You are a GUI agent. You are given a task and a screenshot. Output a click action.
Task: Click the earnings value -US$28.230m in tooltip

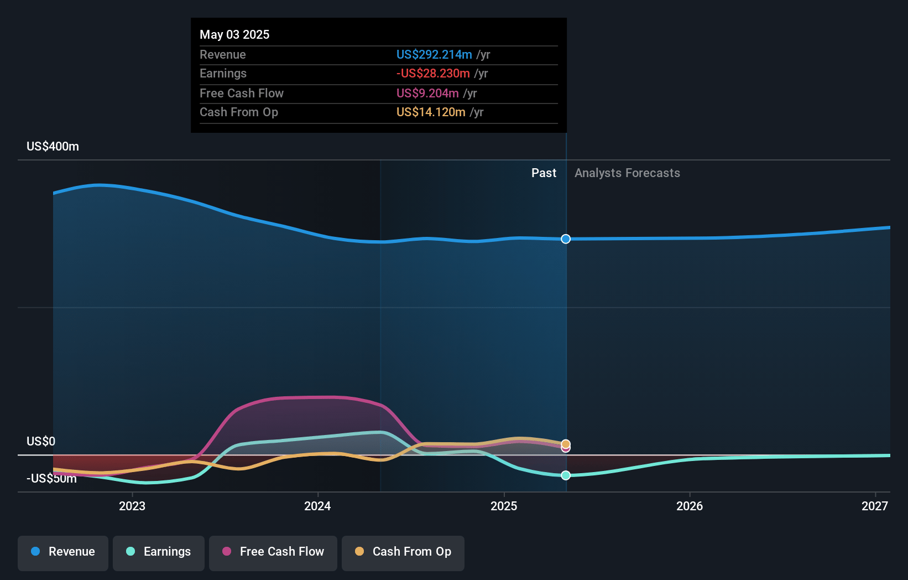[x=433, y=74]
